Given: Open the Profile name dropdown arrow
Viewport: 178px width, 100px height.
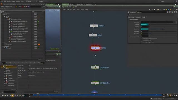Looking at the screenshot, I should pos(42,7).
